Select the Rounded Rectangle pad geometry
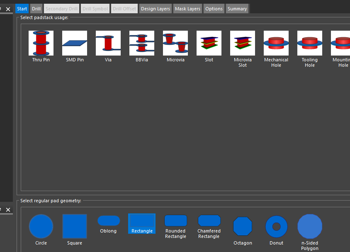Viewport: 350px width, 252px height. [175, 221]
